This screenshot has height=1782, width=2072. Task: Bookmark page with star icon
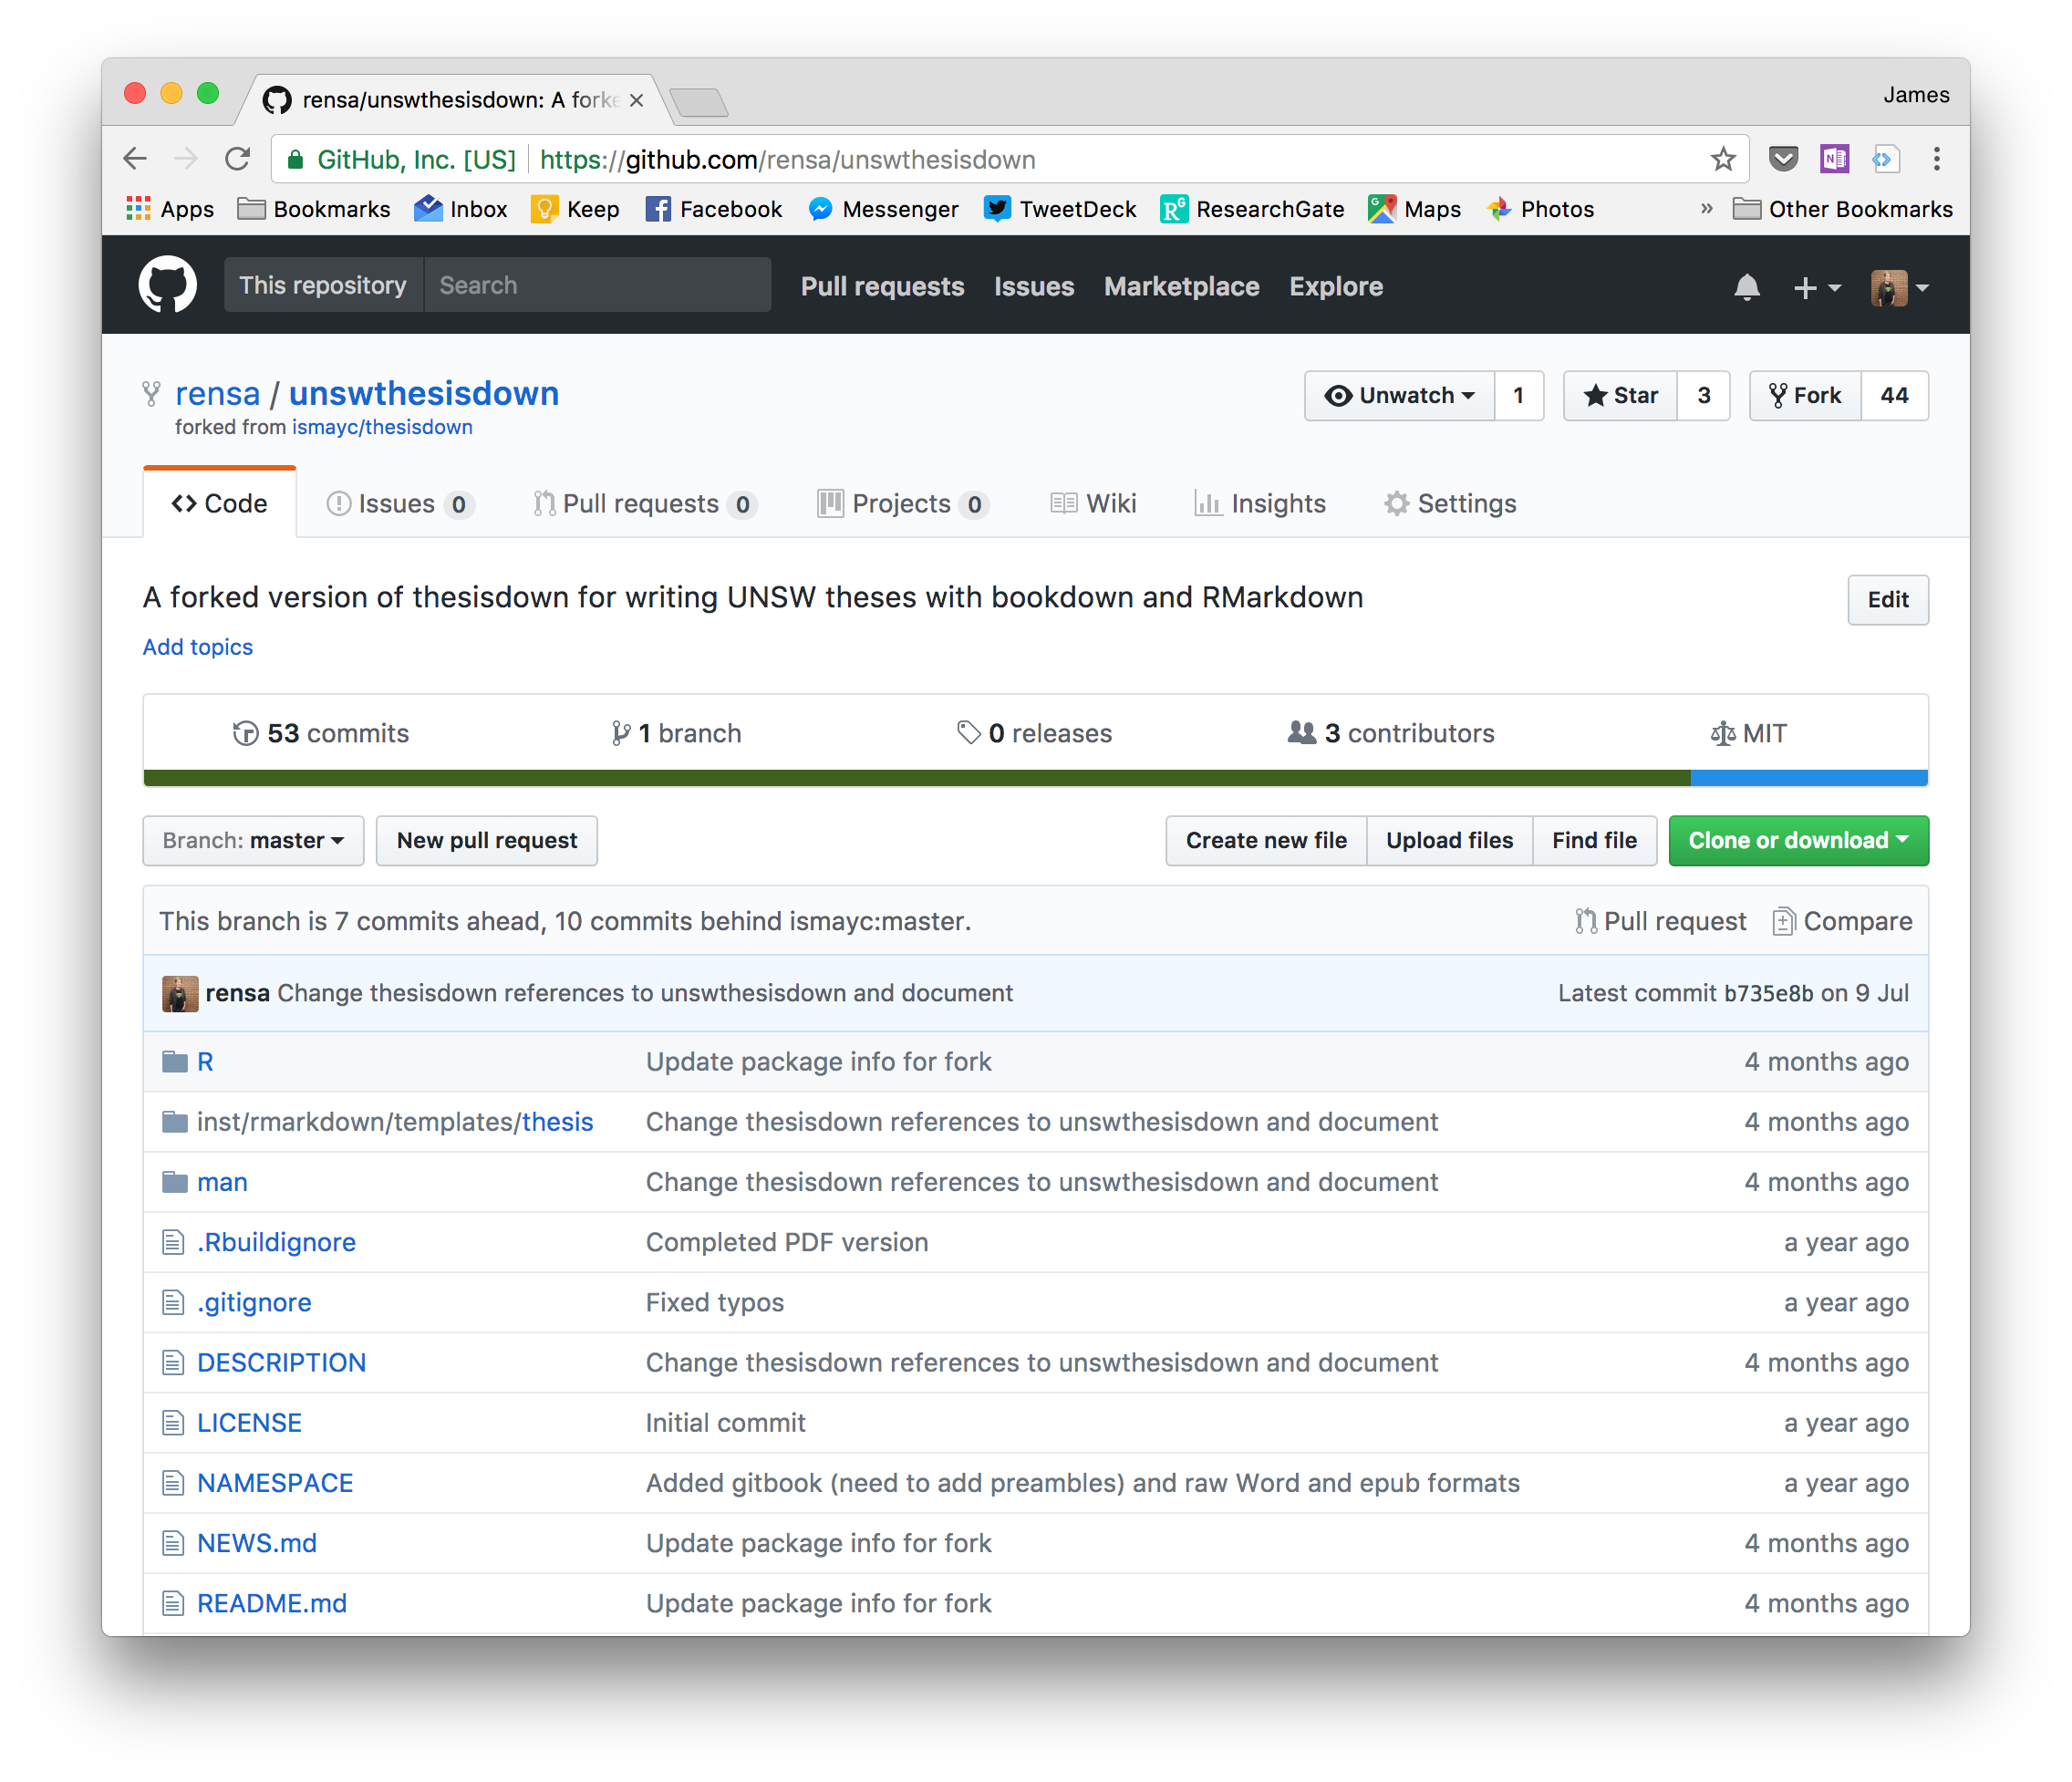click(1722, 159)
